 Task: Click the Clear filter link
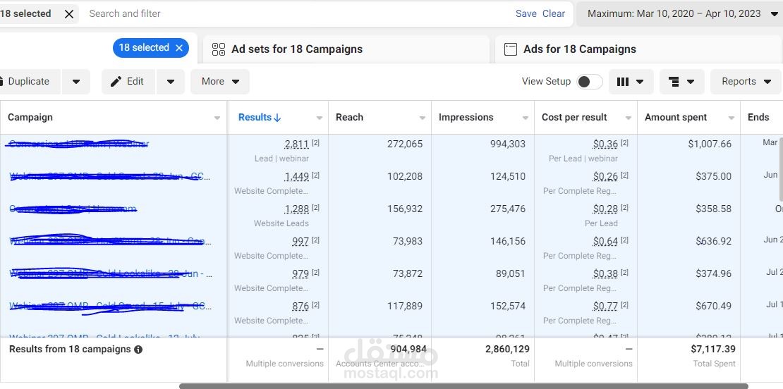(x=554, y=14)
